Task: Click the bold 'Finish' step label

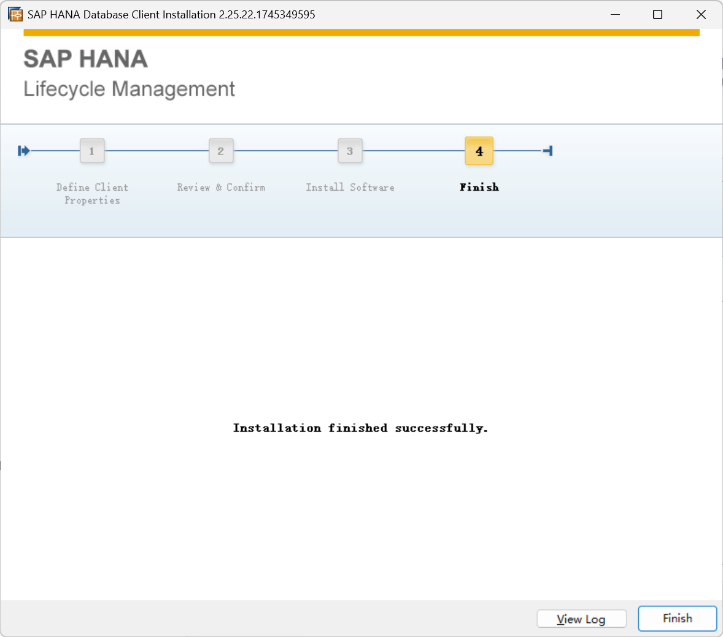Action: [x=479, y=187]
